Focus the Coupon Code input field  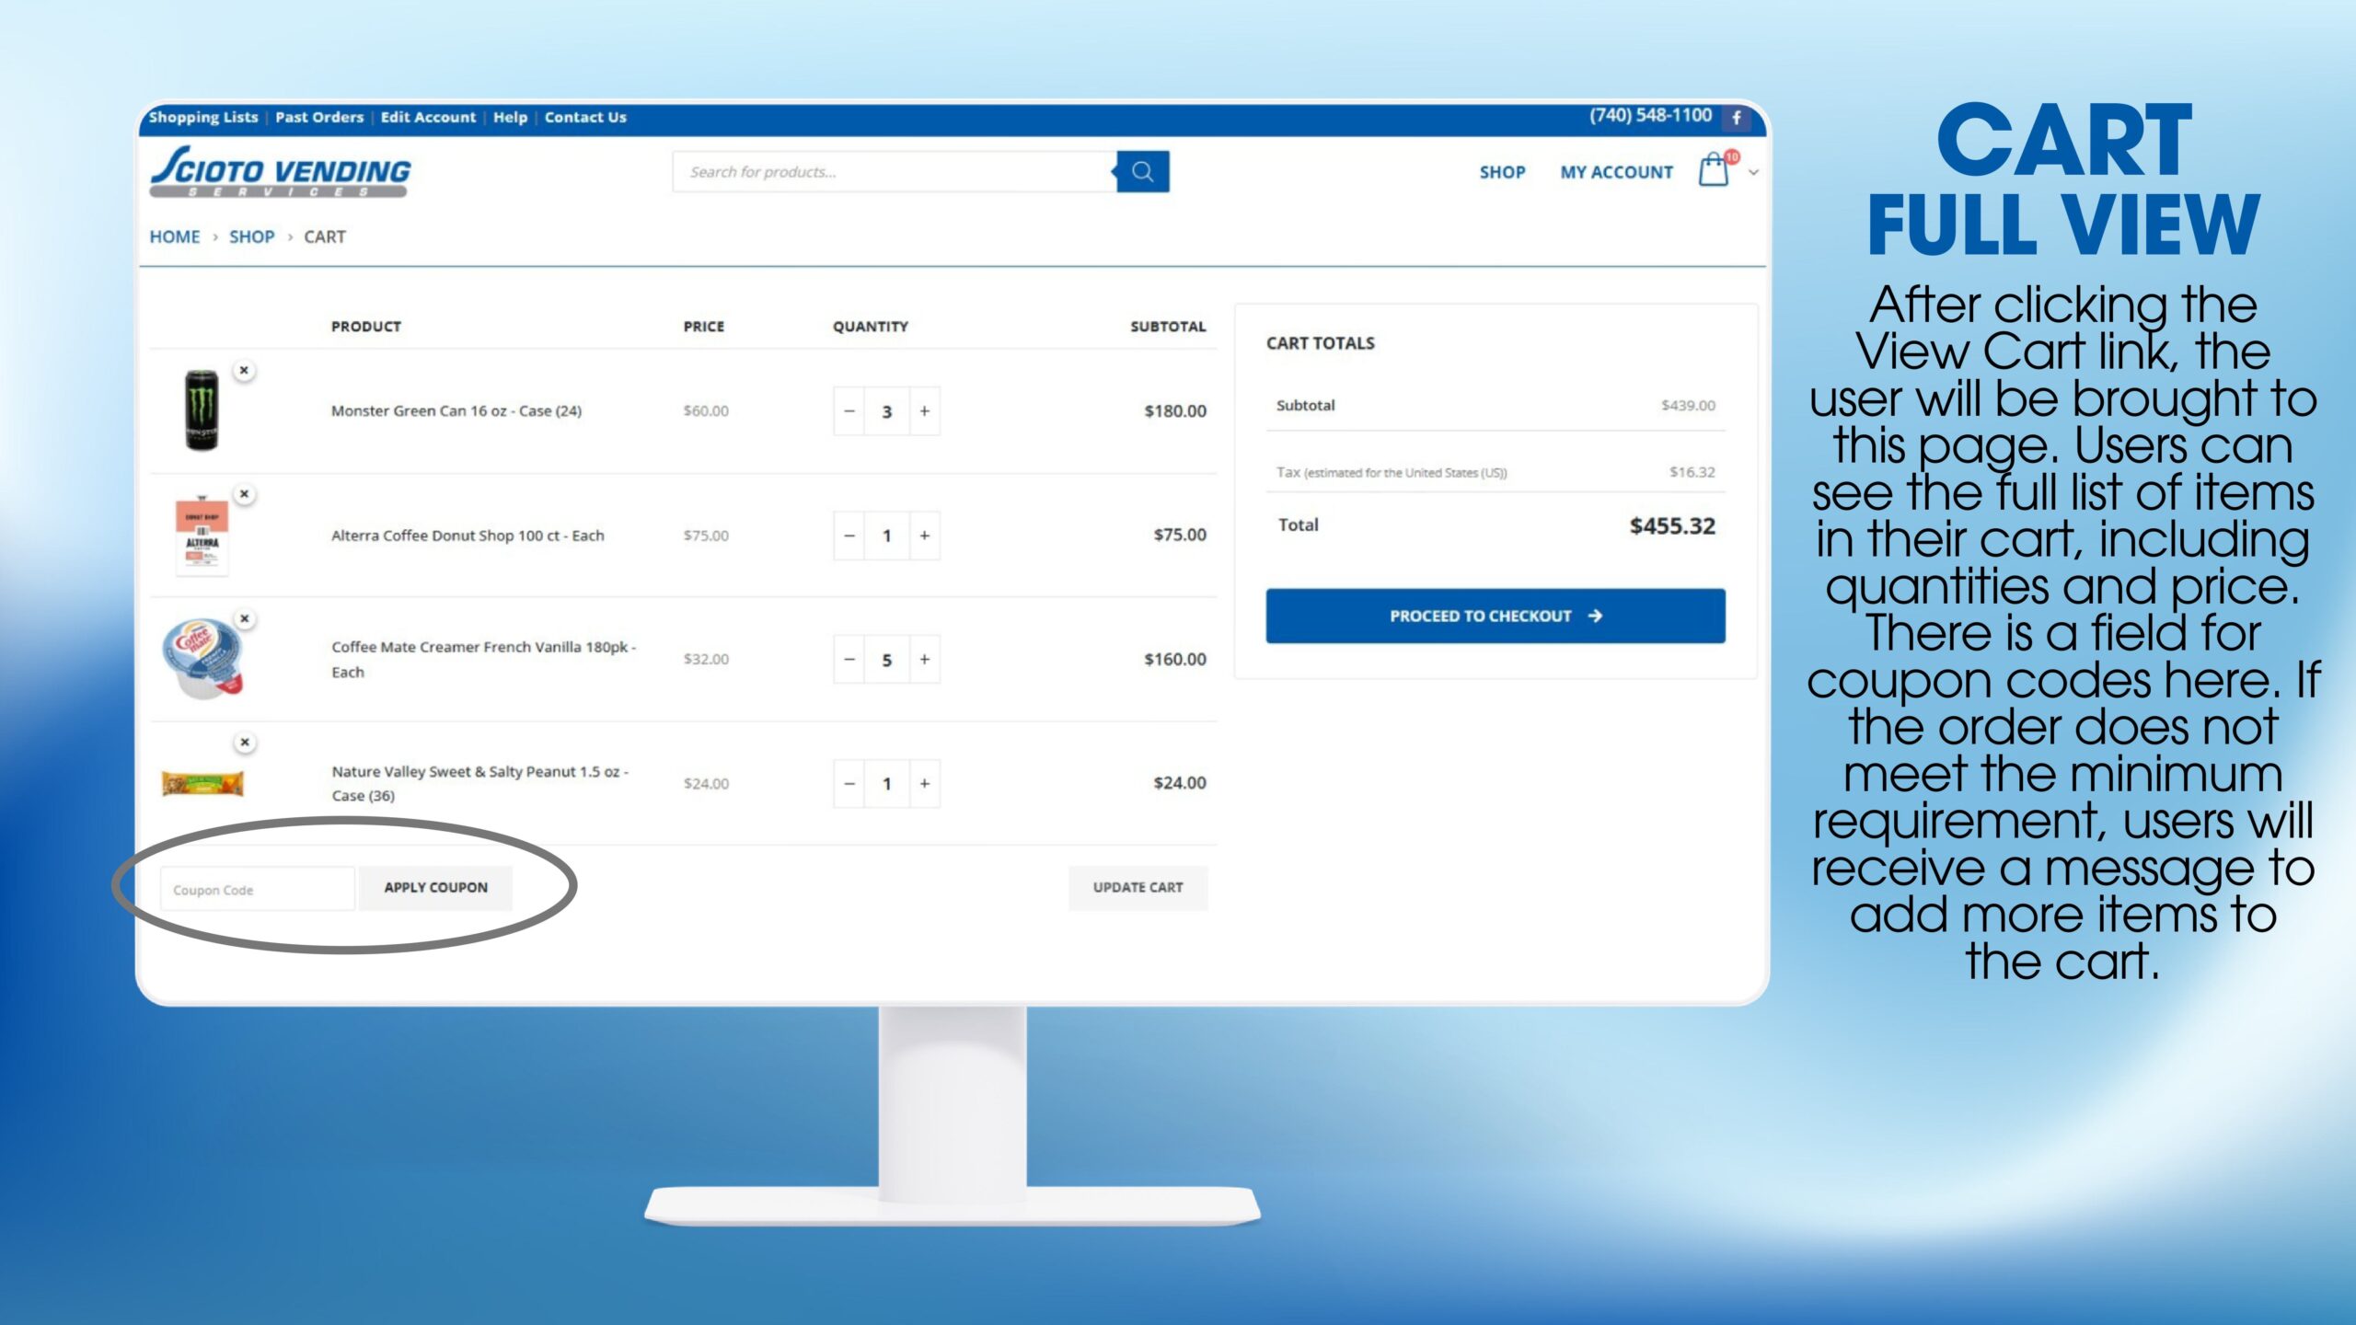pos(258,890)
